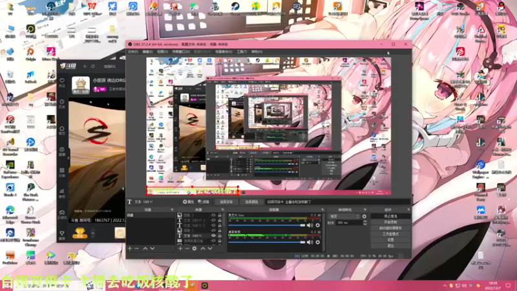The height and width of the screenshot is (291, 517).
Task: Mute the 桌面音频 speaker icon
Action: click(x=310, y=242)
